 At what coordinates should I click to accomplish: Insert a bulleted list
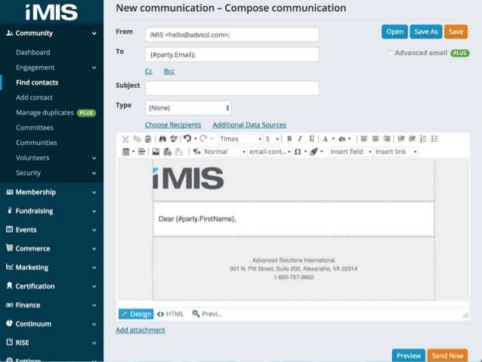[434, 139]
